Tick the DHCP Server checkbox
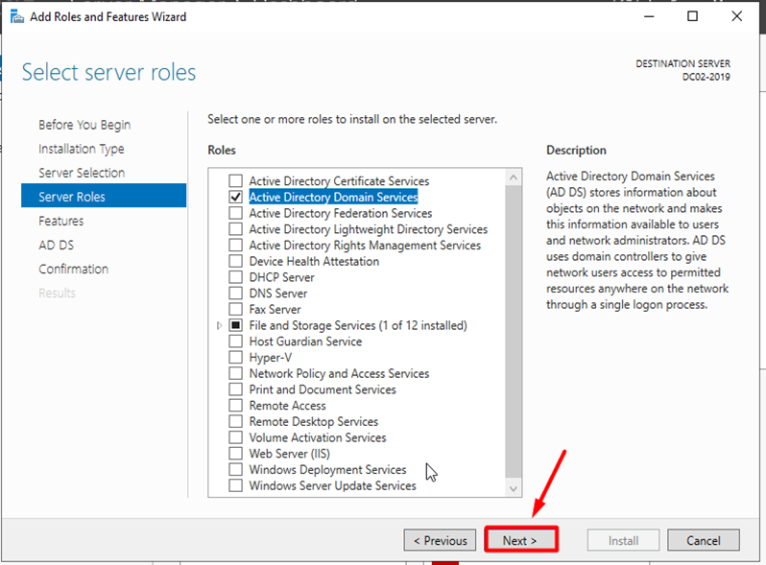This screenshot has height=565, width=766. (x=235, y=277)
